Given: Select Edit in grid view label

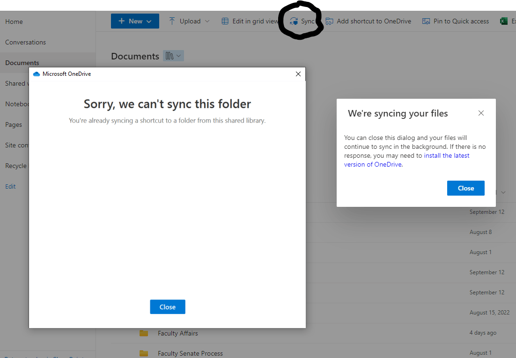Looking at the screenshot, I should (255, 21).
